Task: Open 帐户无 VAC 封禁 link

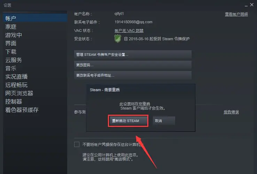Action: coord(129,31)
